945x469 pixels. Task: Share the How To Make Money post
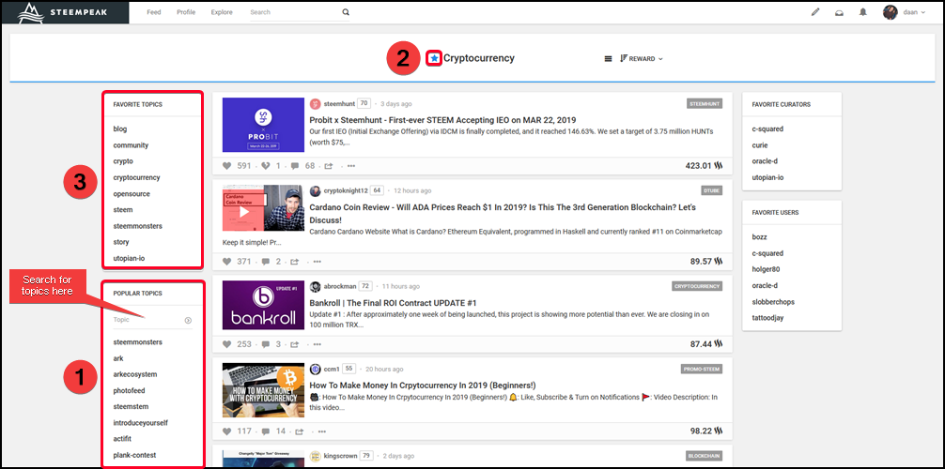300,431
